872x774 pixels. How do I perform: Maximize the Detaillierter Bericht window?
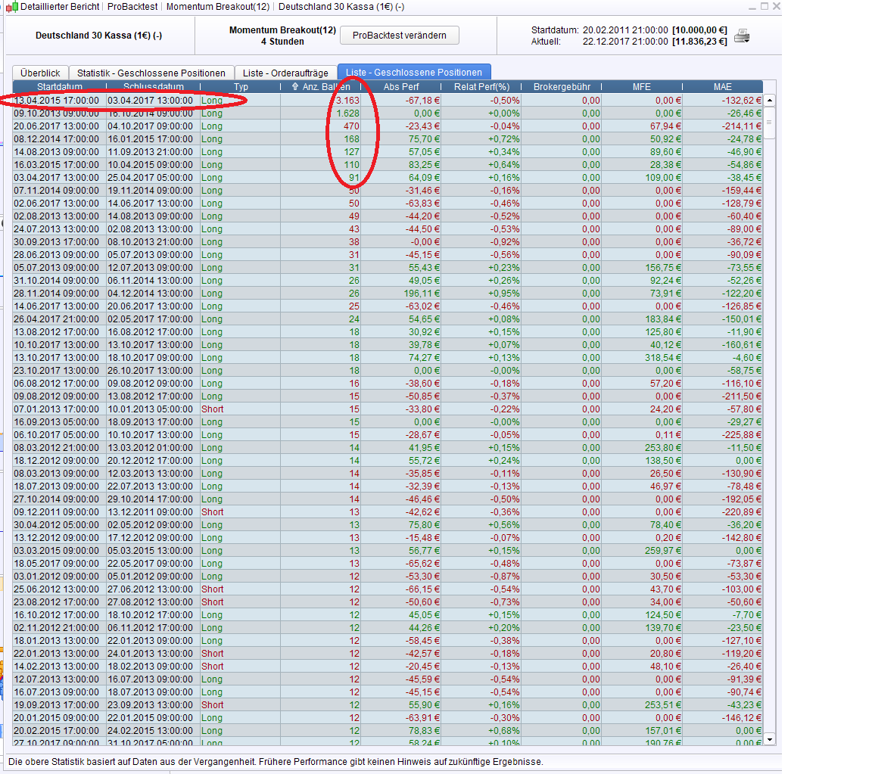click(764, 6)
